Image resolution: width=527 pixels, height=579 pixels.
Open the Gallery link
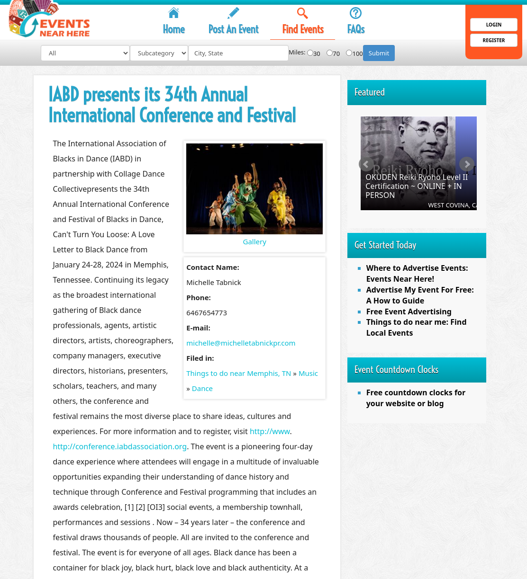(254, 242)
